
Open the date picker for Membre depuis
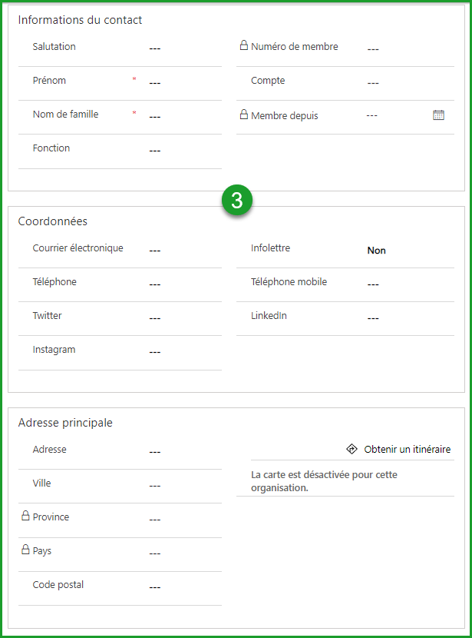438,114
